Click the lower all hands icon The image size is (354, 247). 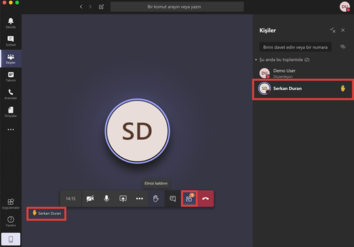coord(333,30)
